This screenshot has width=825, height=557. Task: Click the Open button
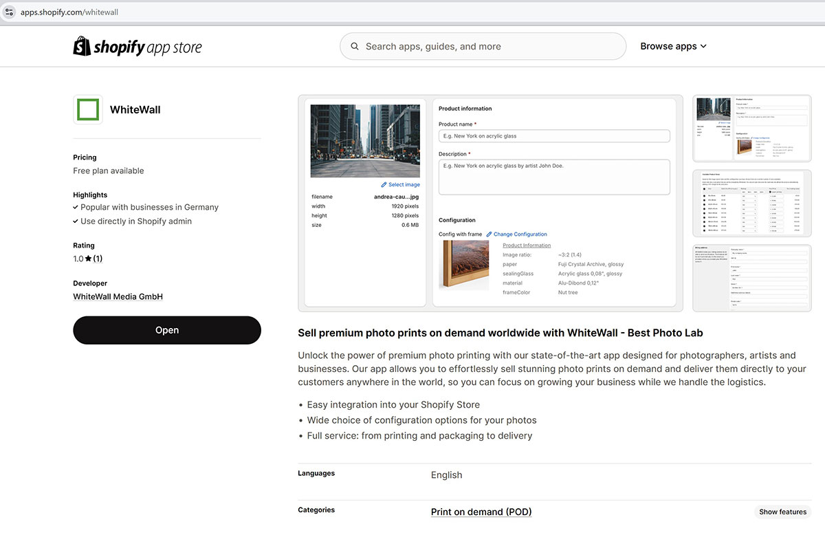click(x=167, y=330)
